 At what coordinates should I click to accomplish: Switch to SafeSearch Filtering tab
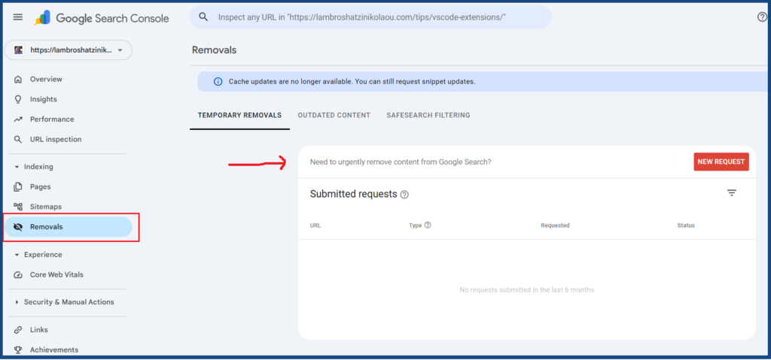click(428, 116)
